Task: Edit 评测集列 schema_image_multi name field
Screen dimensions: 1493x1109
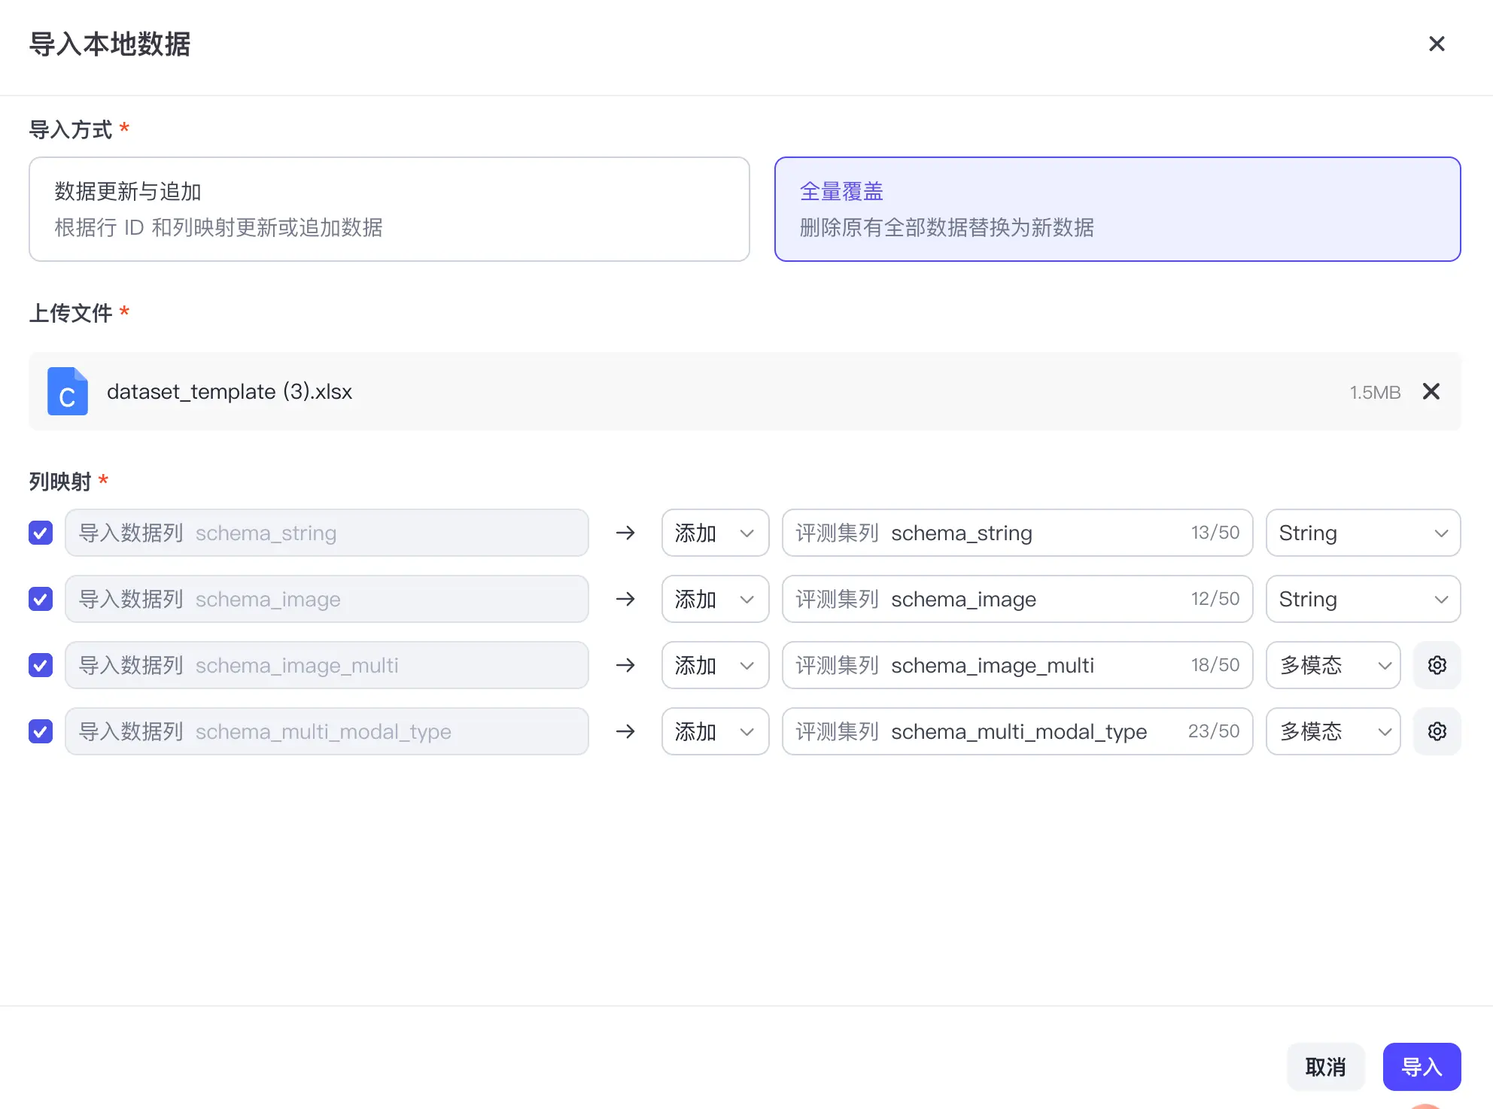Action: coord(1017,665)
